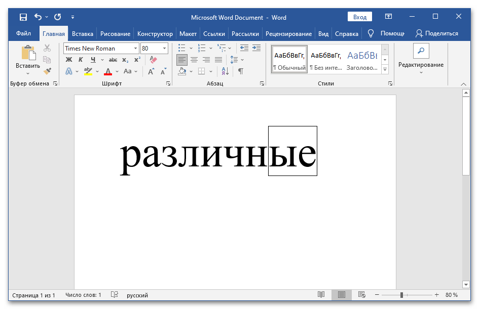Open paragraph shading paint bucket
479x309 pixels.
[x=182, y=71]
